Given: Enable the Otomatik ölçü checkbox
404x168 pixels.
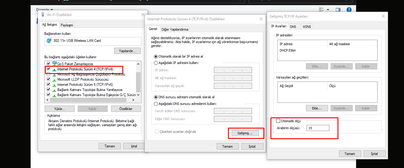Looking at the screenshot, I should tap(278, 121).
